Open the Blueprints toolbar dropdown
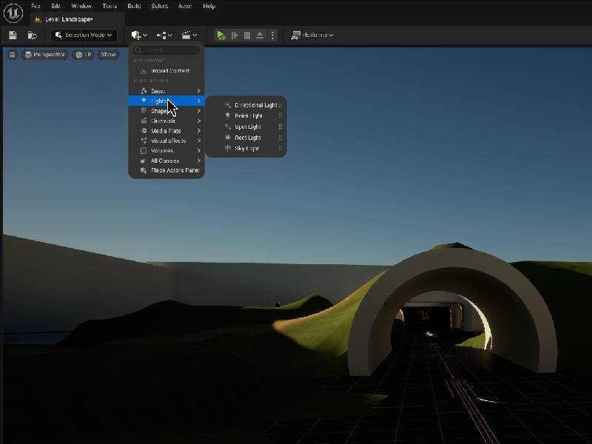The width and height of the screenshot is (592, 444). click(164, 35)
